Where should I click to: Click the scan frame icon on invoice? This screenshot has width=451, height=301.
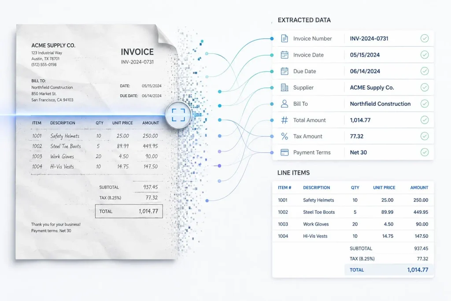pyautogui.click(x=178, y=115)
